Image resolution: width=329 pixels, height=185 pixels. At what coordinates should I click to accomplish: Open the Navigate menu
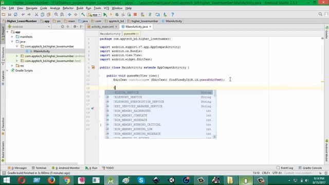point(31,8)
